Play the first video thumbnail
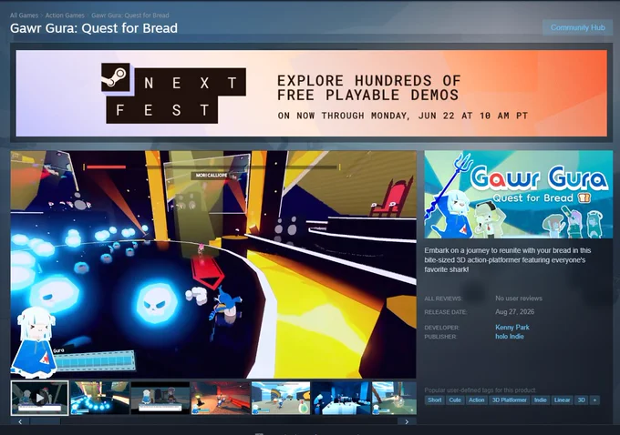Screen dimensions: 620x435 pyautogui.click(x=39, y=398)
